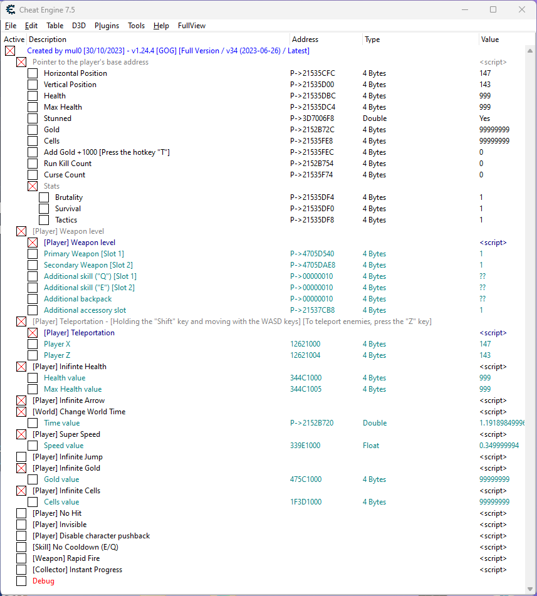Disable '[World] Change World Time' script
537x596 pixels.
21,412
